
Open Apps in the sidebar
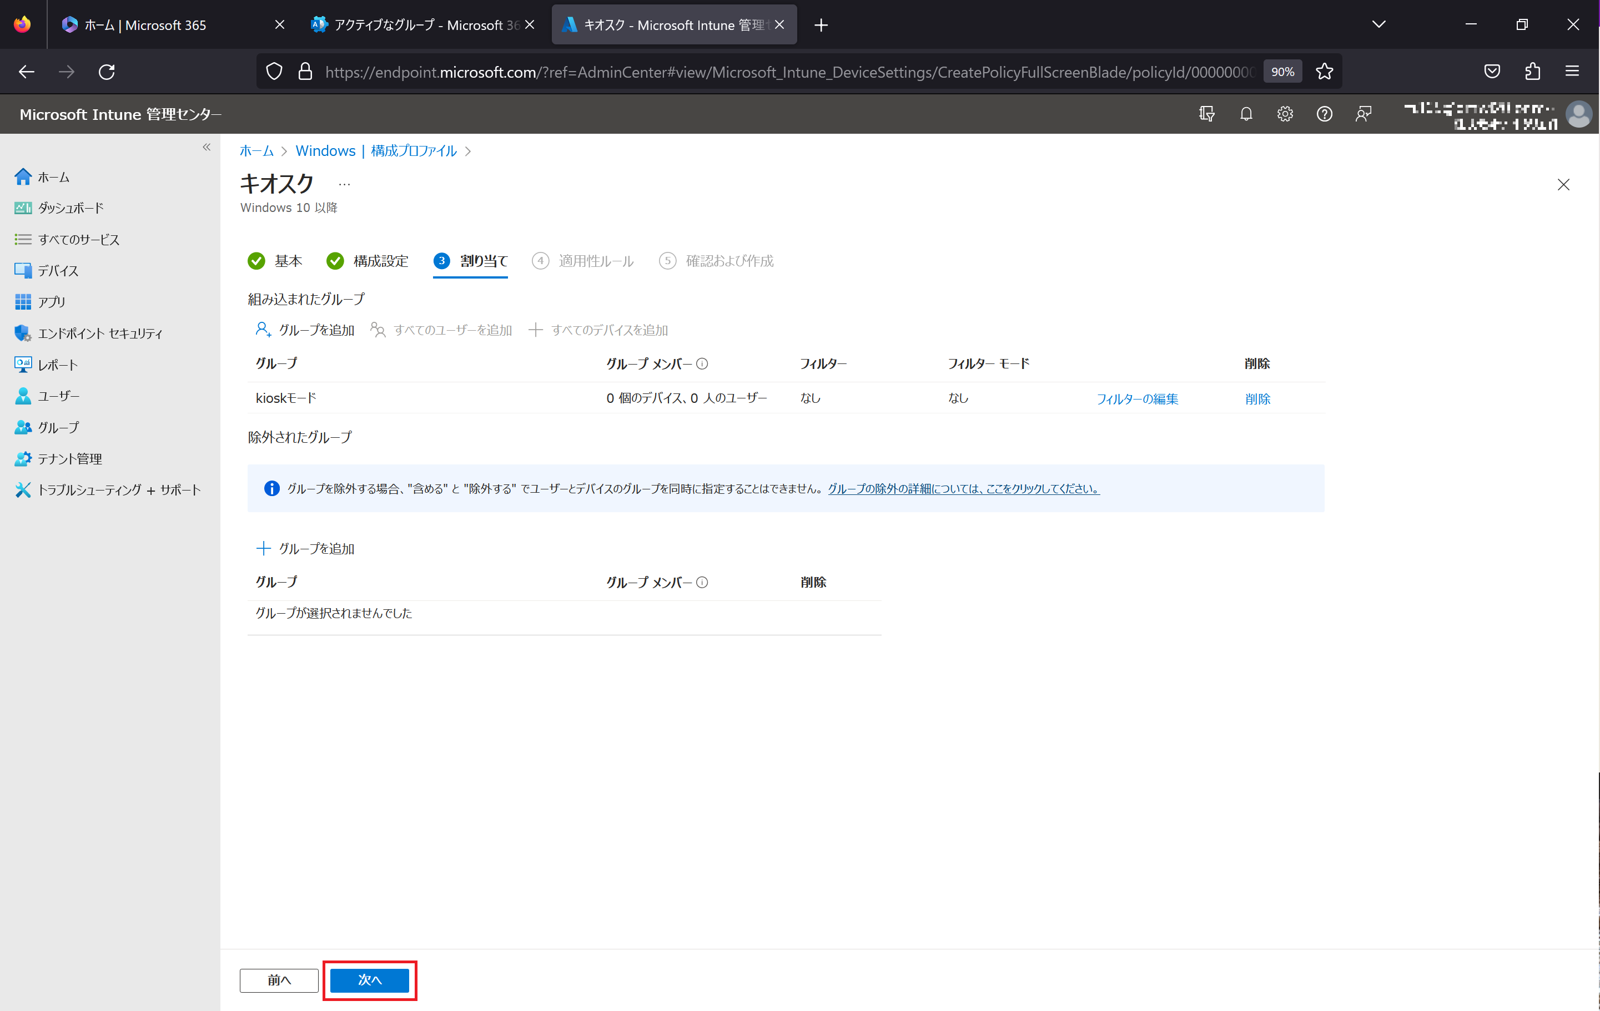coord(40,301)
